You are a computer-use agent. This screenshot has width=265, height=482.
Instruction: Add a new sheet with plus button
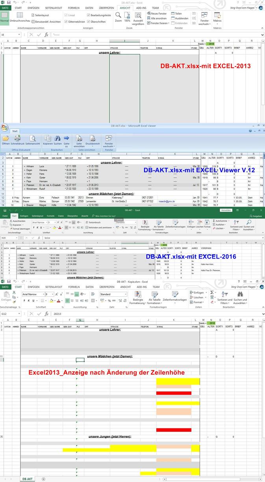(43, 479)
